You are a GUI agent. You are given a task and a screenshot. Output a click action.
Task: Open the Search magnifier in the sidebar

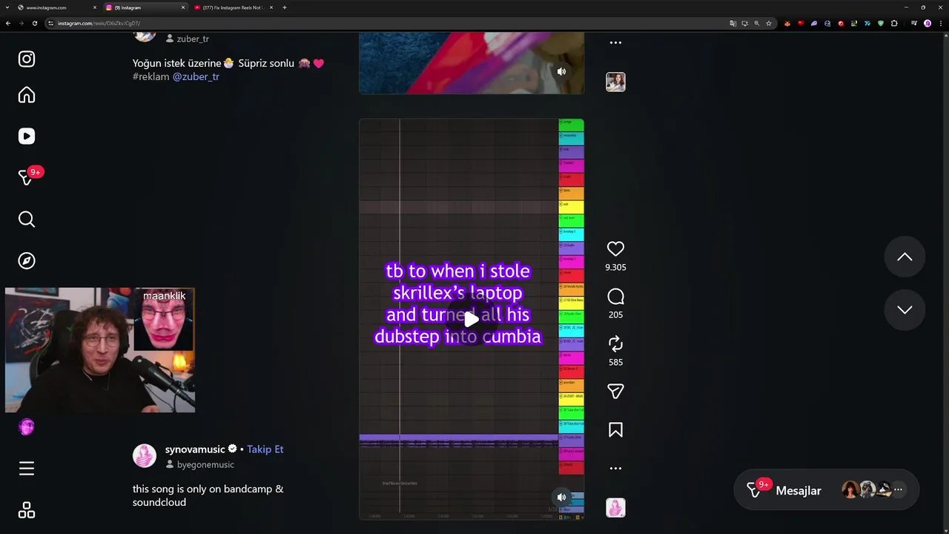(x=27, y=219)
